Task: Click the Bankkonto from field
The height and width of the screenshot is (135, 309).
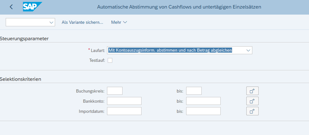Action: [124, 101]
